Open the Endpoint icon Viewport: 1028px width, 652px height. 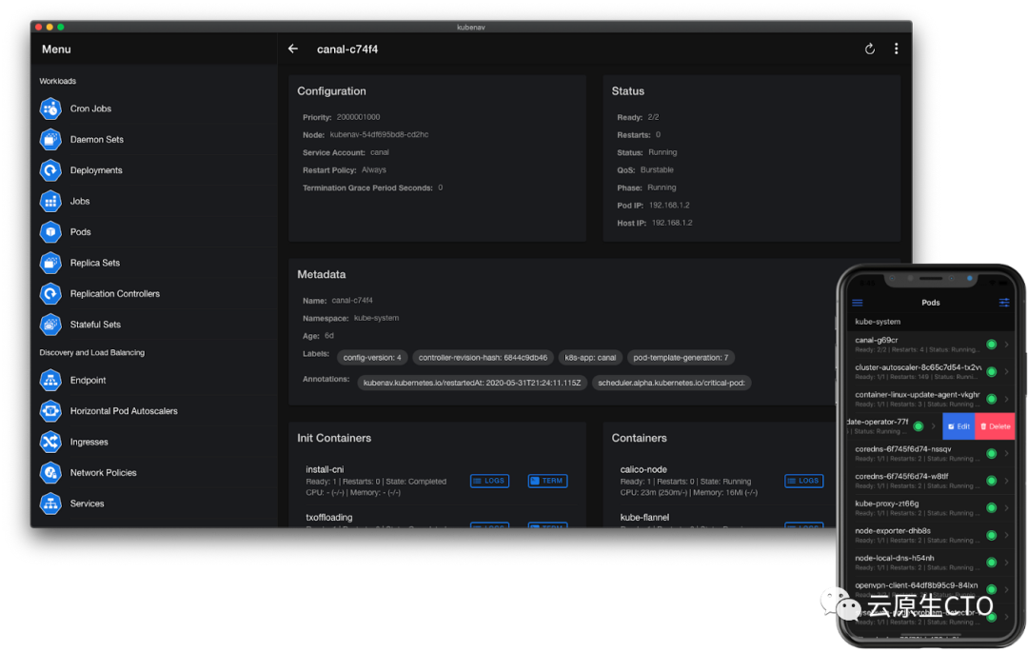tap(50, 380)
